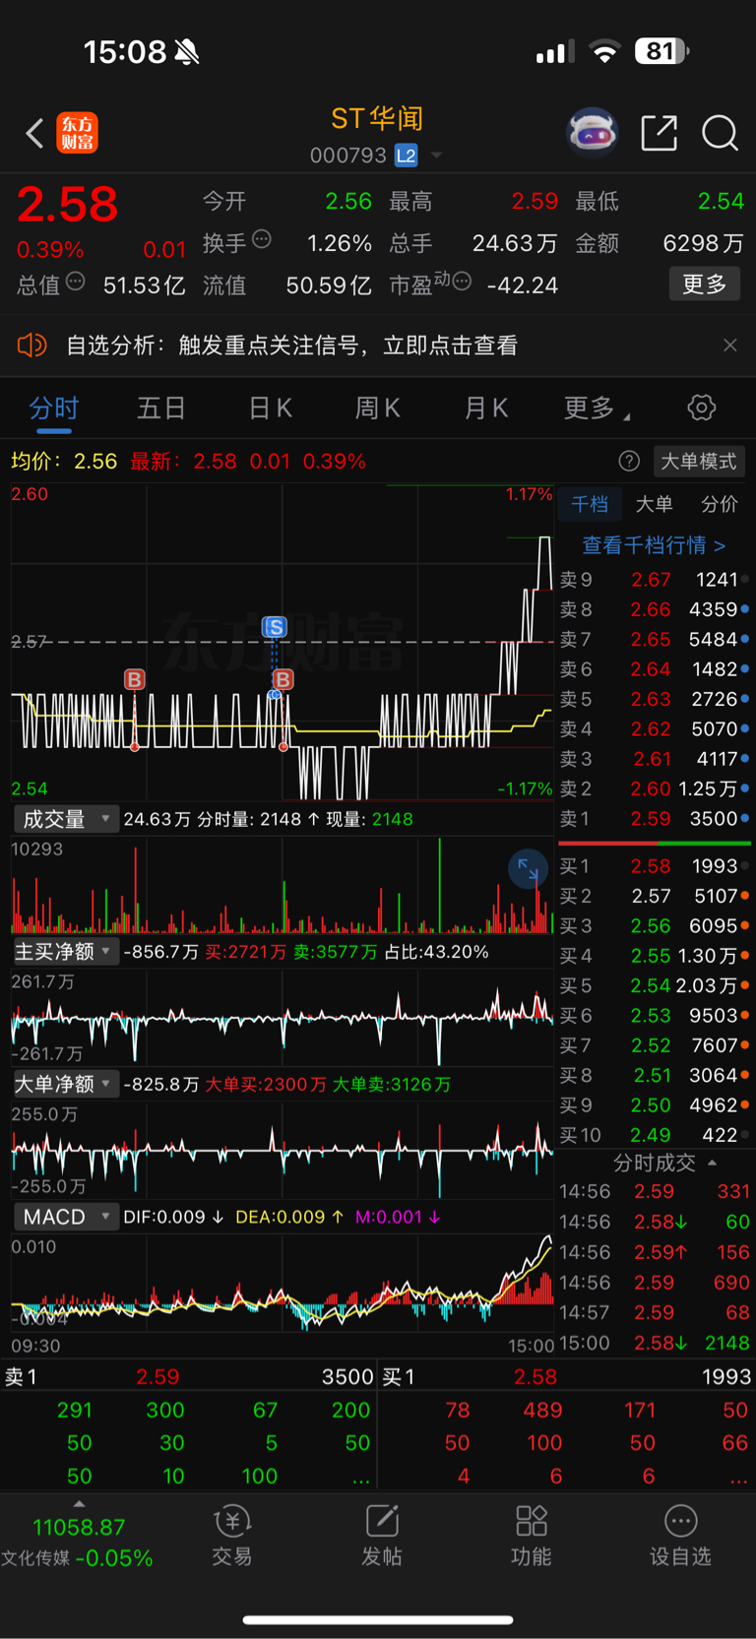Select 14:57 trade row with 68

[x=655, y=1312]
